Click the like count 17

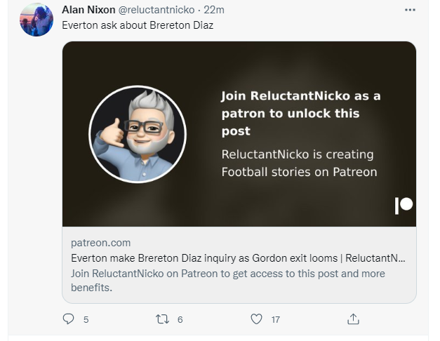point(276,319)
